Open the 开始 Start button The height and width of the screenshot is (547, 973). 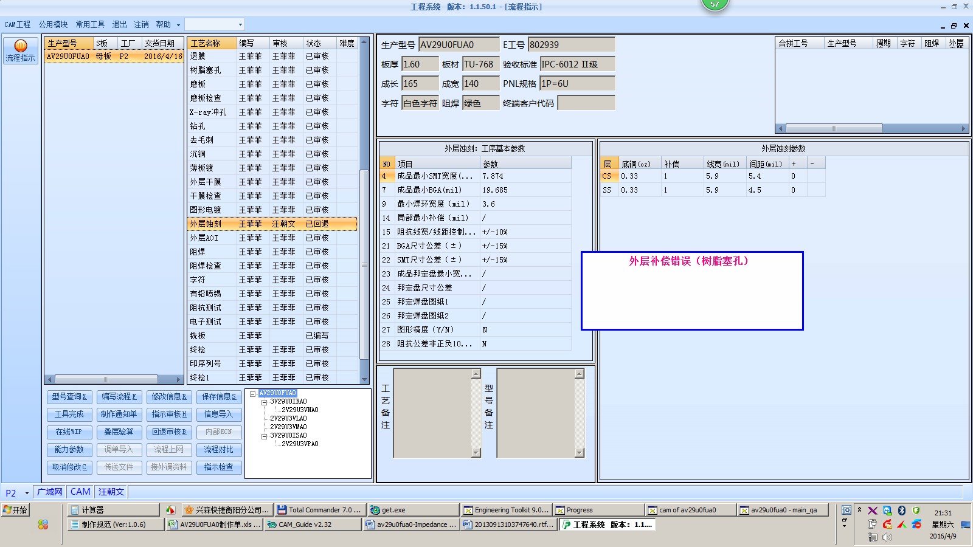tap(15, 510)
